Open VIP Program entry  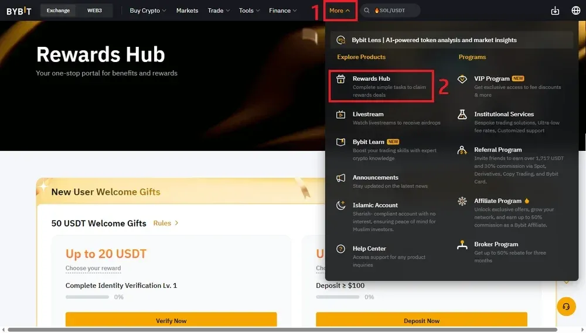[x=510, y=86]
